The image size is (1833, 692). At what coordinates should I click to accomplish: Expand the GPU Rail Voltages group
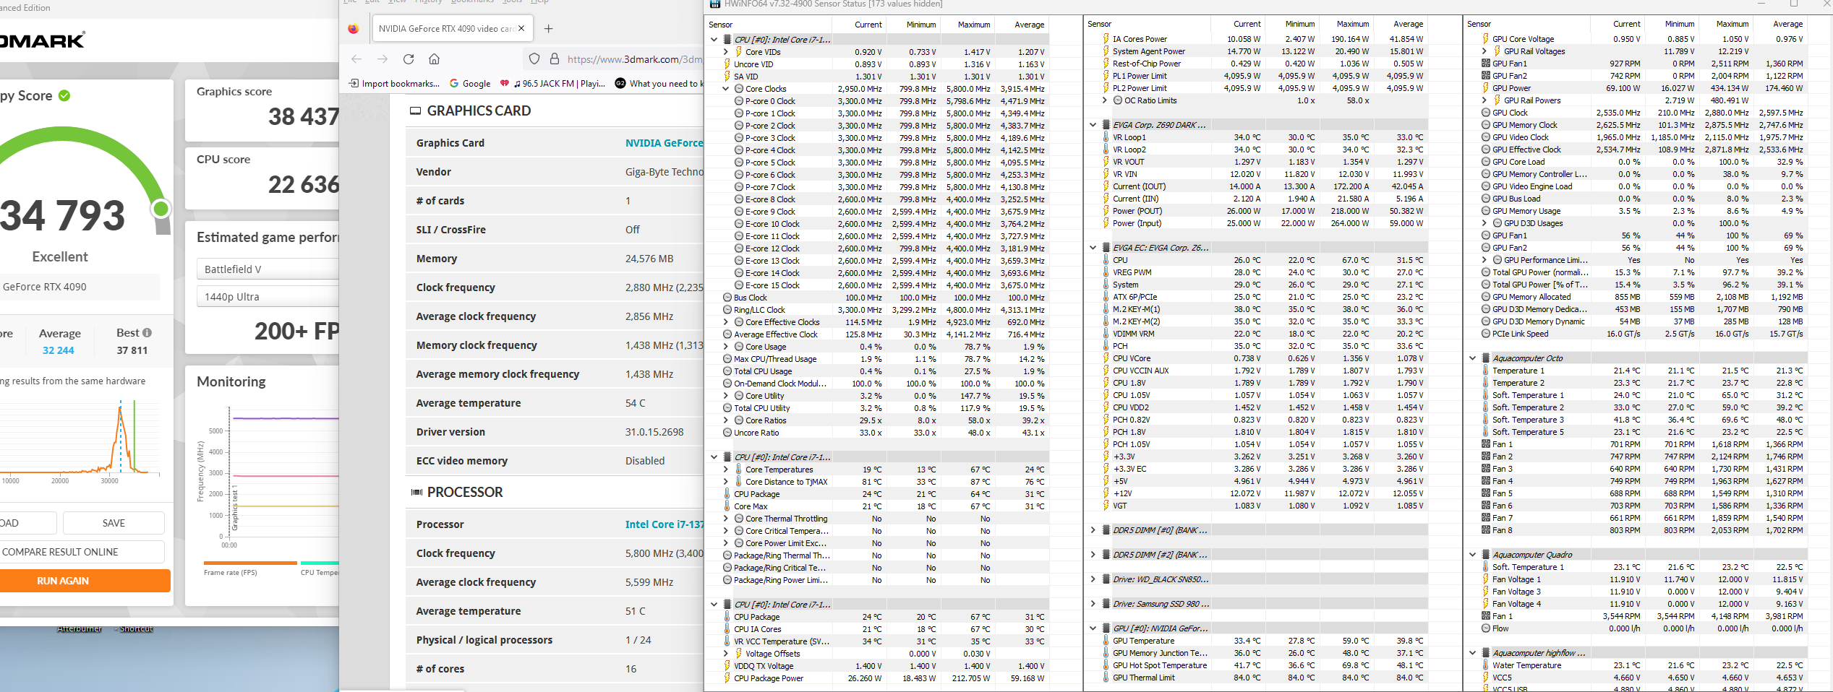pyautogui.click(x=1484, y=51)
